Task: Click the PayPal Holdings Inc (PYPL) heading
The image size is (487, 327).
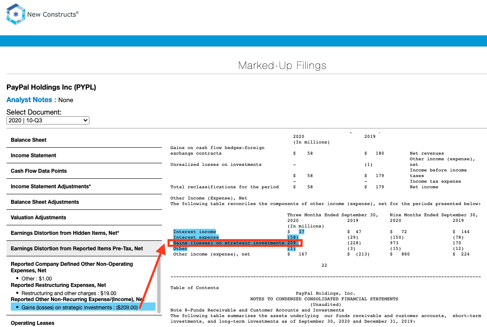Action: click(51, 87)
